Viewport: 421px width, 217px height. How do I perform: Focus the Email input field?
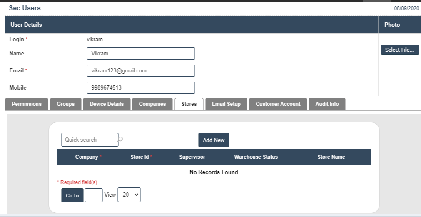point(141,71)
